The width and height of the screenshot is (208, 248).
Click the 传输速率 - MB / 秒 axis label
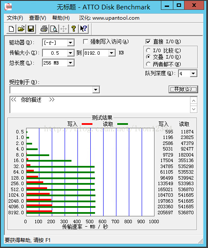[x=85, y=227]
